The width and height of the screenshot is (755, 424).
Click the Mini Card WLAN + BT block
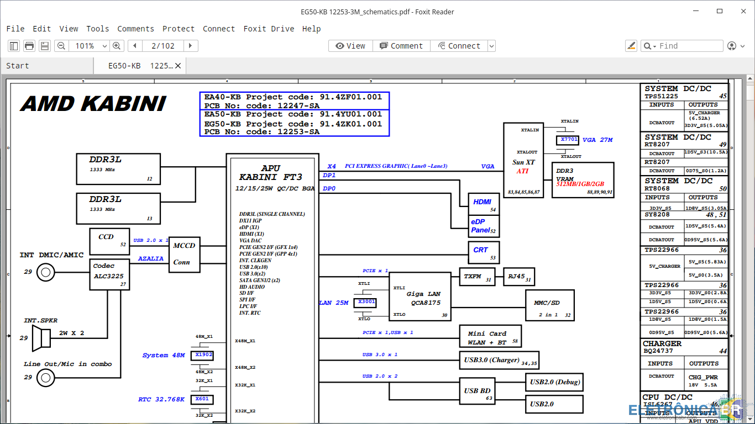pyautogui.click(x=490, y=336)
